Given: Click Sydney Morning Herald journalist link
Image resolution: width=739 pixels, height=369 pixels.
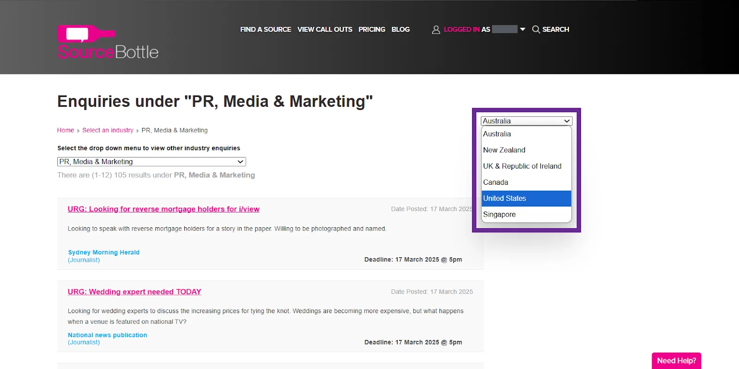Looking at the screenshot, I should [x=104, y=252].
